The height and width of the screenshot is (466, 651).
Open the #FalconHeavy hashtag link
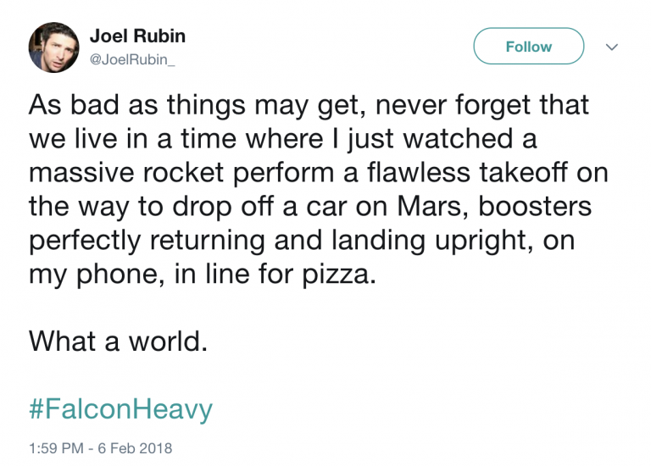tap(120, 410)
